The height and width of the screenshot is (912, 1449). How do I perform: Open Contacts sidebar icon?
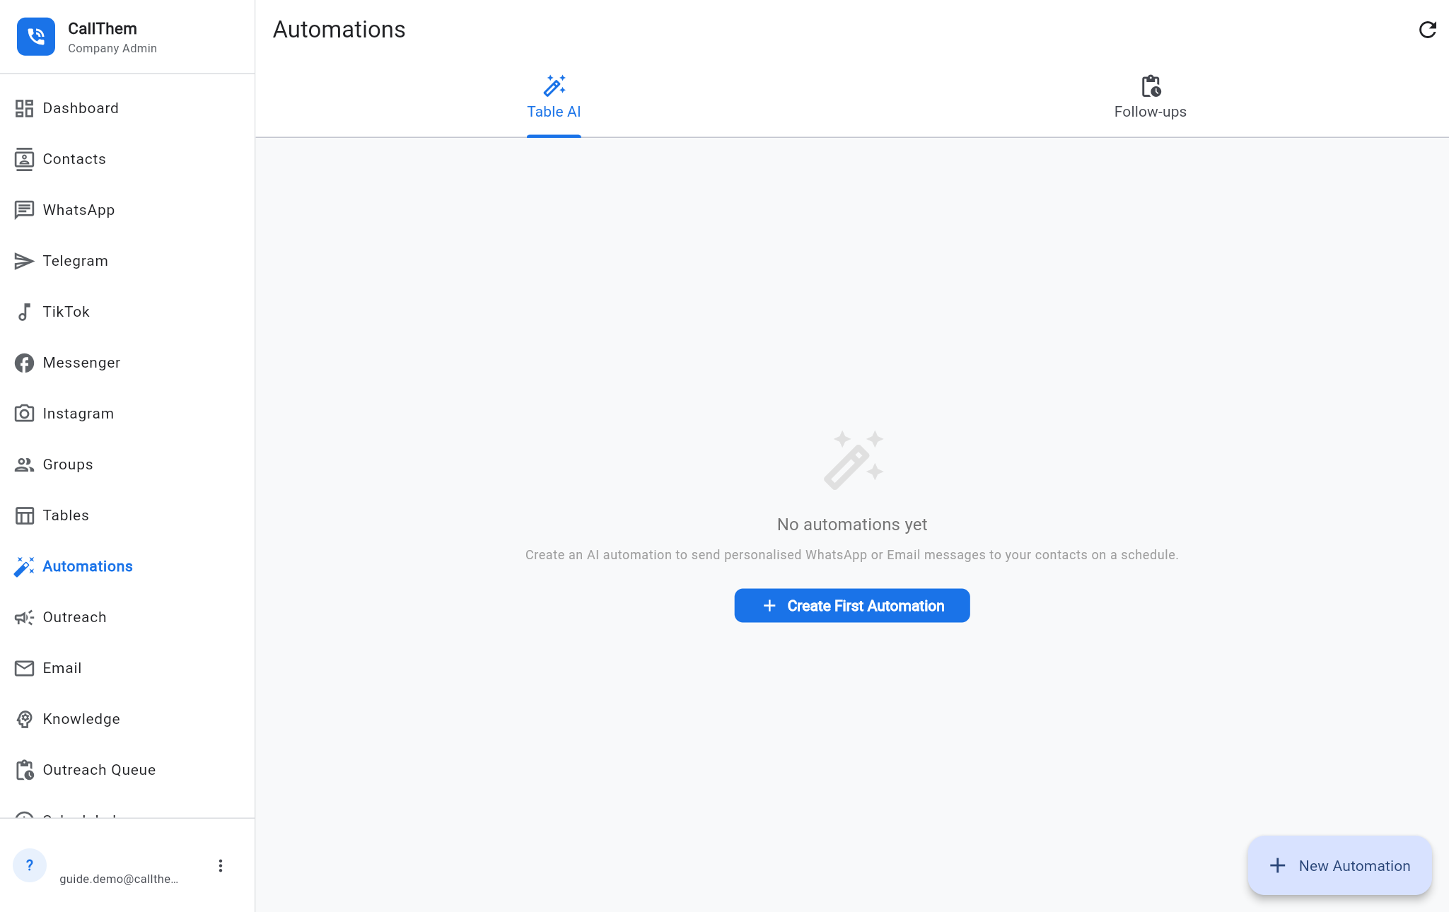click(24, 159)
